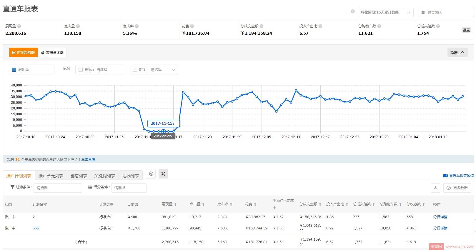Click 日限额 ¥1,700 cell
Viewport: 476px width, 250px height.
[134, 228]
